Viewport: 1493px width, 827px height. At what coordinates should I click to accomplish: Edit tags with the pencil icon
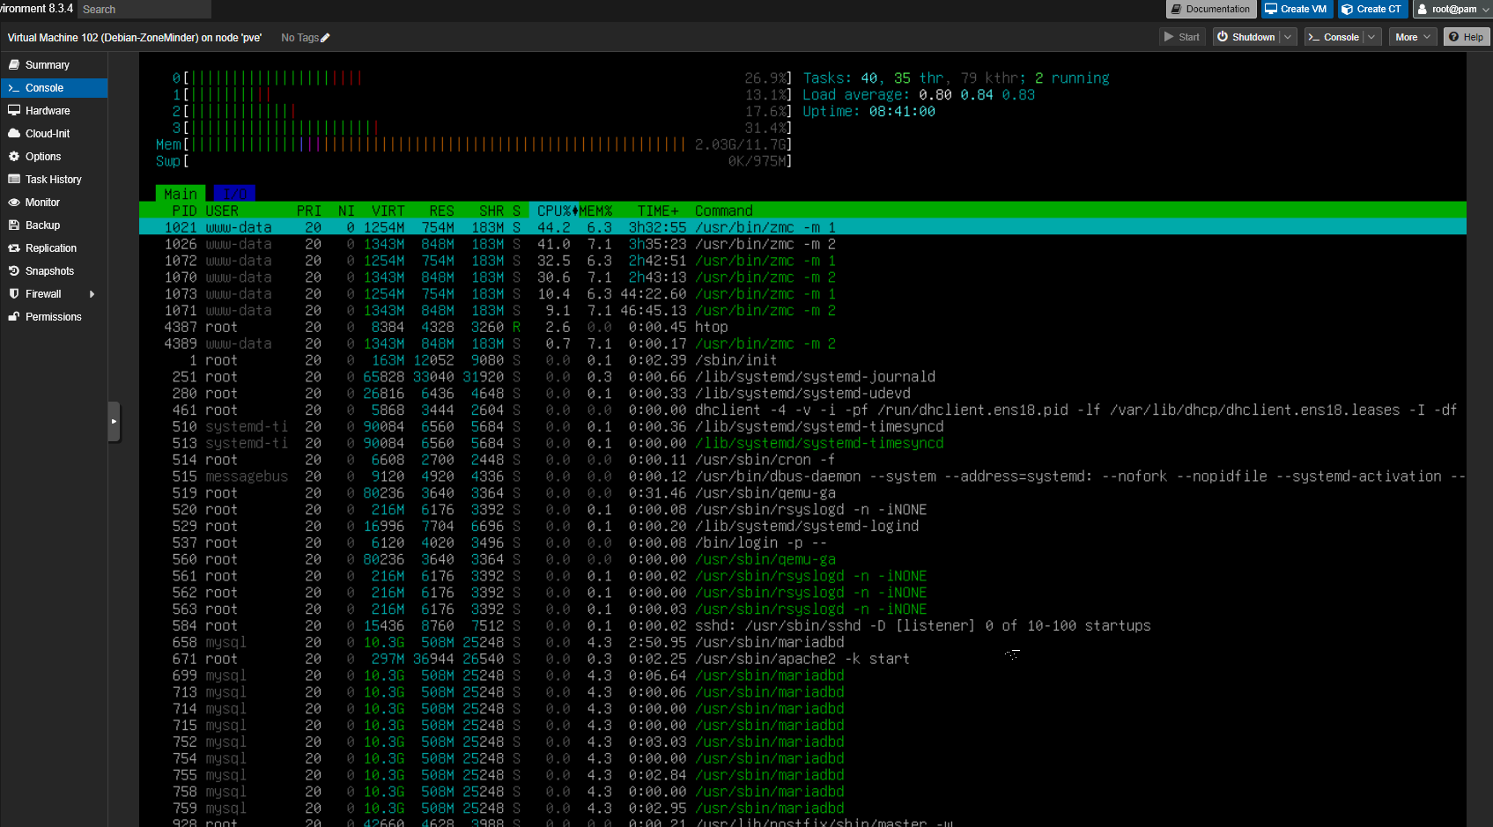tap(325, 38)
